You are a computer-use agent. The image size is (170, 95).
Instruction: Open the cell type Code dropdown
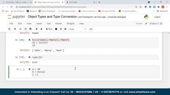click(x=78, y=29)
